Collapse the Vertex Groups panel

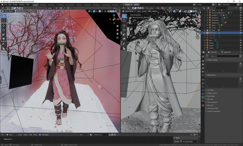[x=212, y=60]
